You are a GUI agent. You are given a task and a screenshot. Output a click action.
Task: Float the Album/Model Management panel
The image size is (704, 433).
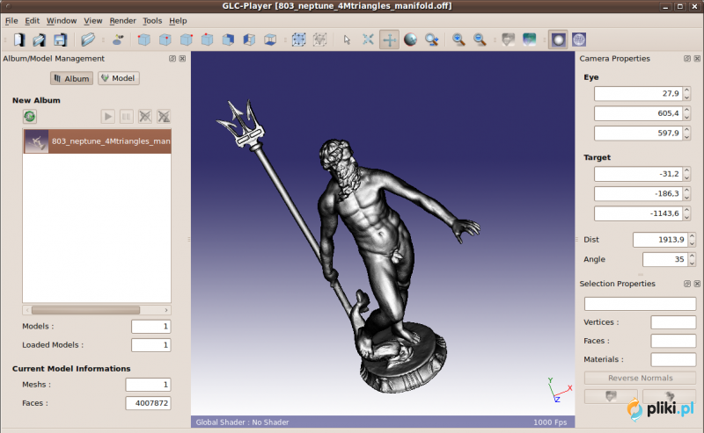[172, 59]
